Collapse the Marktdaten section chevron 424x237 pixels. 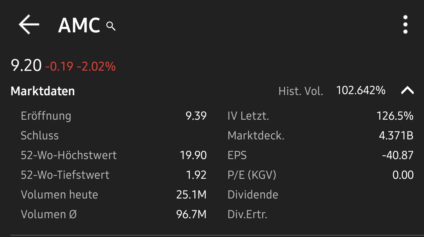[x=407, y=91]
